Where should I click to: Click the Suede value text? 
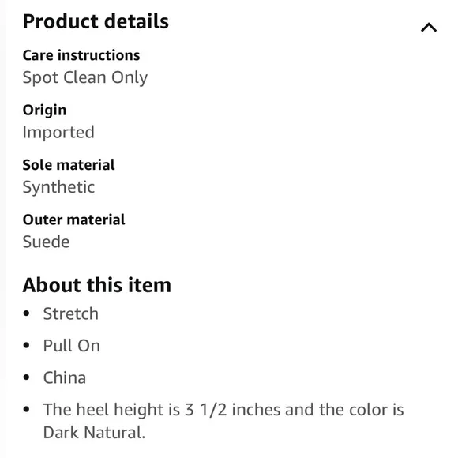coord(46,242)
